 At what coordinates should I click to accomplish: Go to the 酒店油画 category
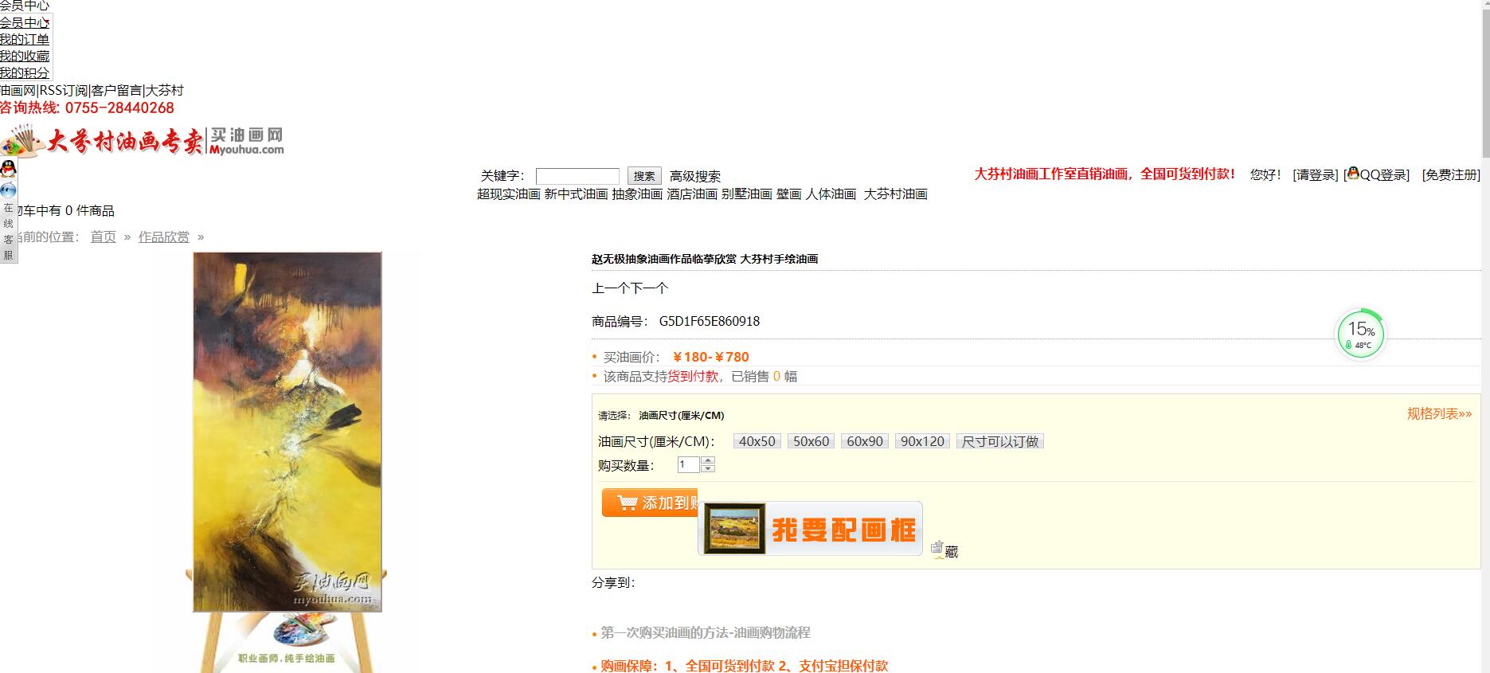click(692, 194)
